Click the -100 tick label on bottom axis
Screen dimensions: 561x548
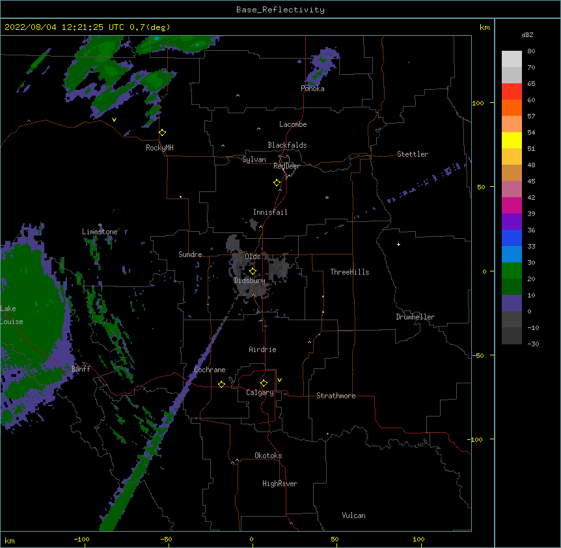81,539
